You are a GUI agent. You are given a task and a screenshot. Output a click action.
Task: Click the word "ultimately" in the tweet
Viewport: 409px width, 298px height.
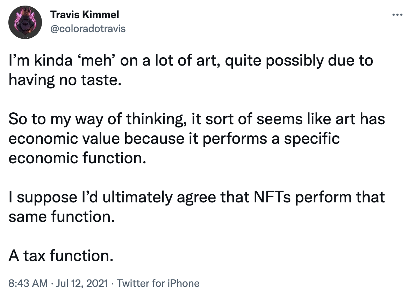[x=137, y=197]
